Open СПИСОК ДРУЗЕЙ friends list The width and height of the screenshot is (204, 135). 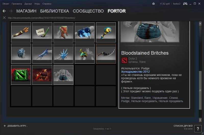pyautogui.click(x=183, y=126)
